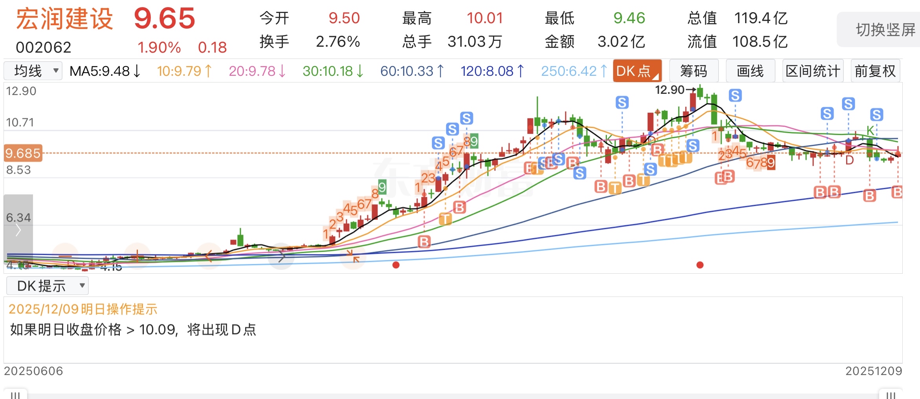This screenshot has height=399, width=920.
Task: Select the orange 10:9.79 MA label
Action: [x=184, y=71]
